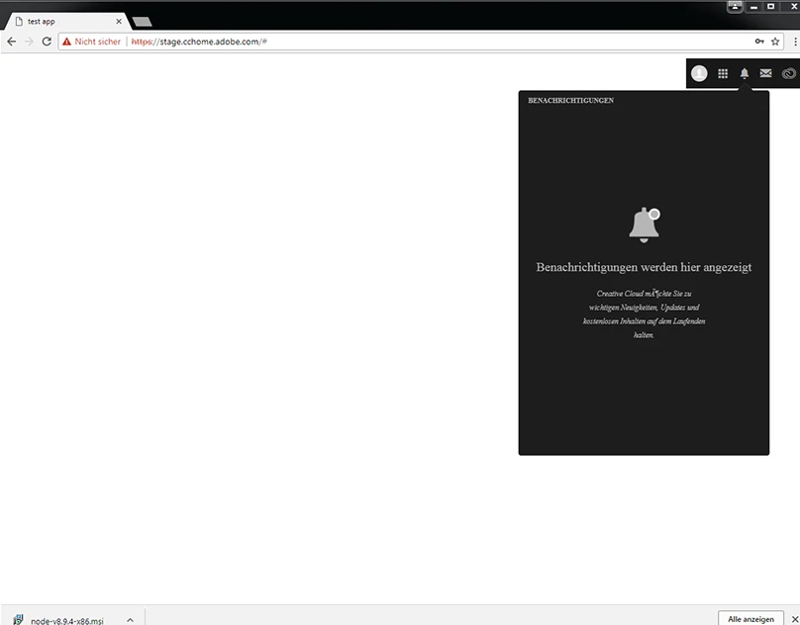
Task: Dismiss the downloads bar at the bottom
Action: (793, 619)
